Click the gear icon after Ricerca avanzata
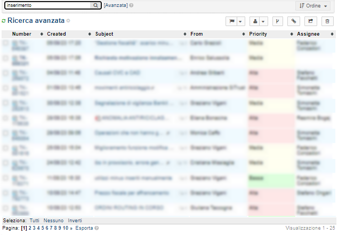Image resolution: width=338 pixels, height=235 pixels. tap(68, 21)
